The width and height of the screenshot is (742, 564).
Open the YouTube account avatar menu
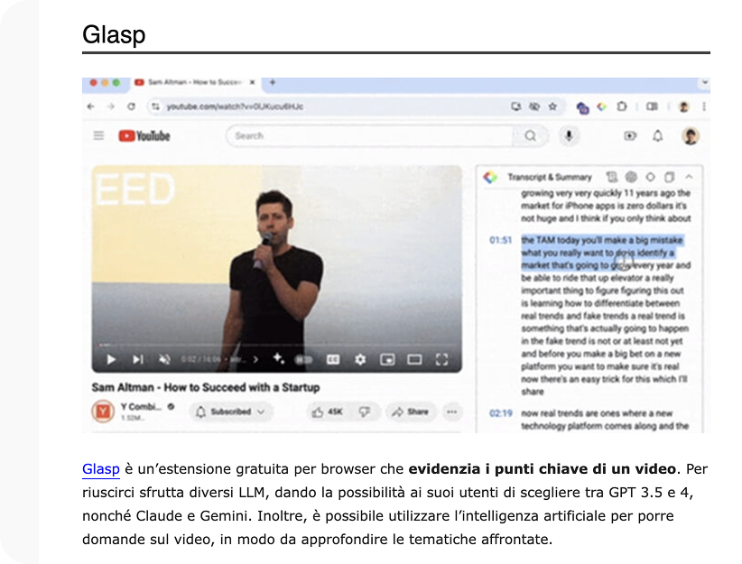pos(691,135)
